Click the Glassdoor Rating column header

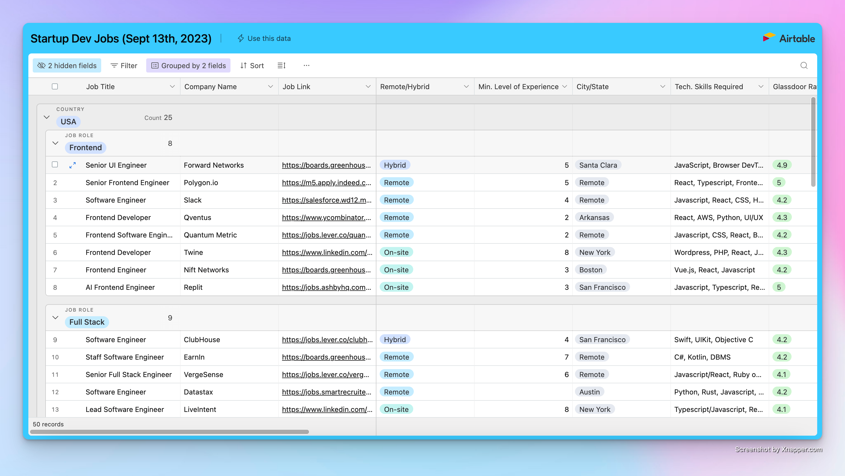tap(793, 86)
